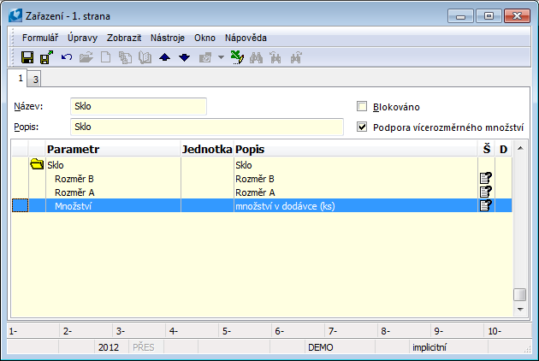Click the application logo in the title bar

point(15,15)
